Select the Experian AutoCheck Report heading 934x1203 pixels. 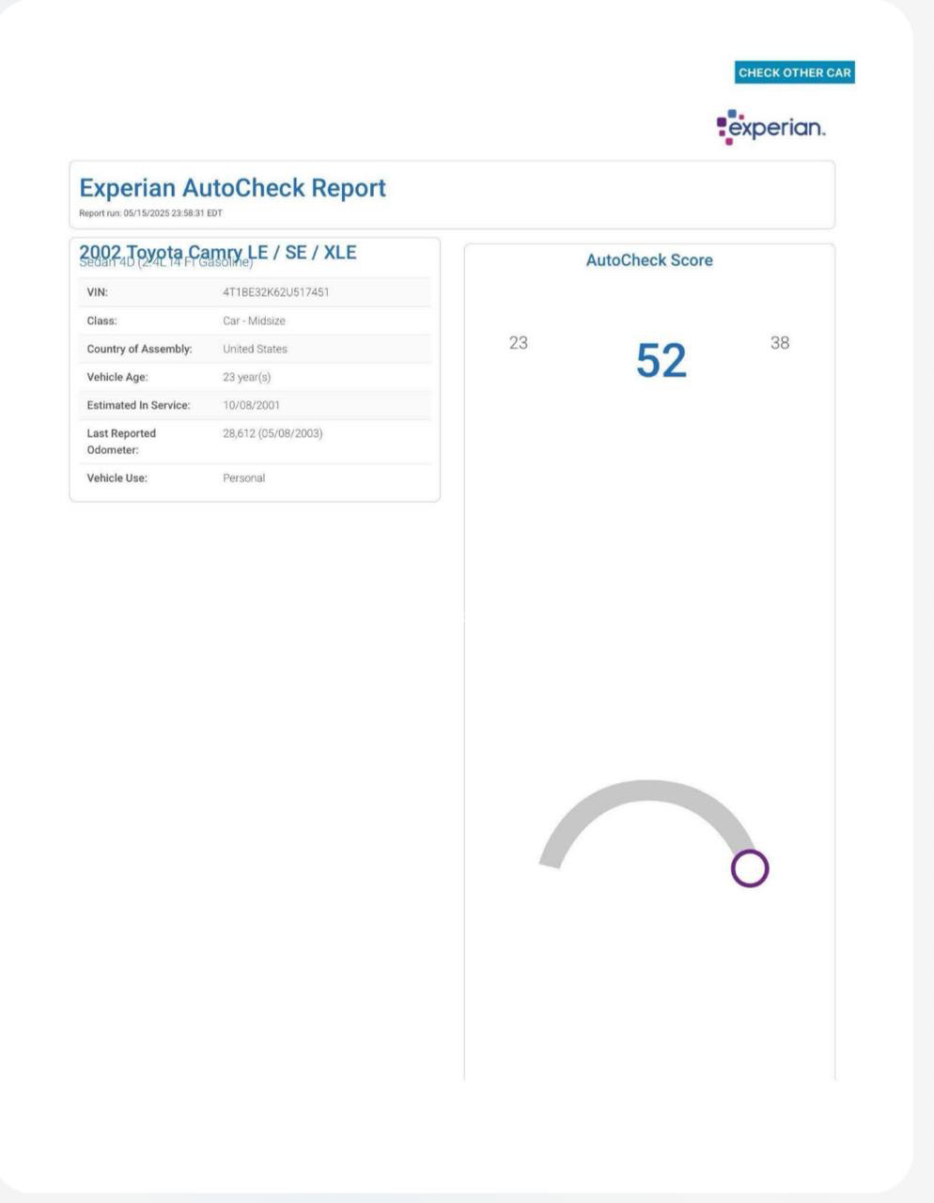232,188
